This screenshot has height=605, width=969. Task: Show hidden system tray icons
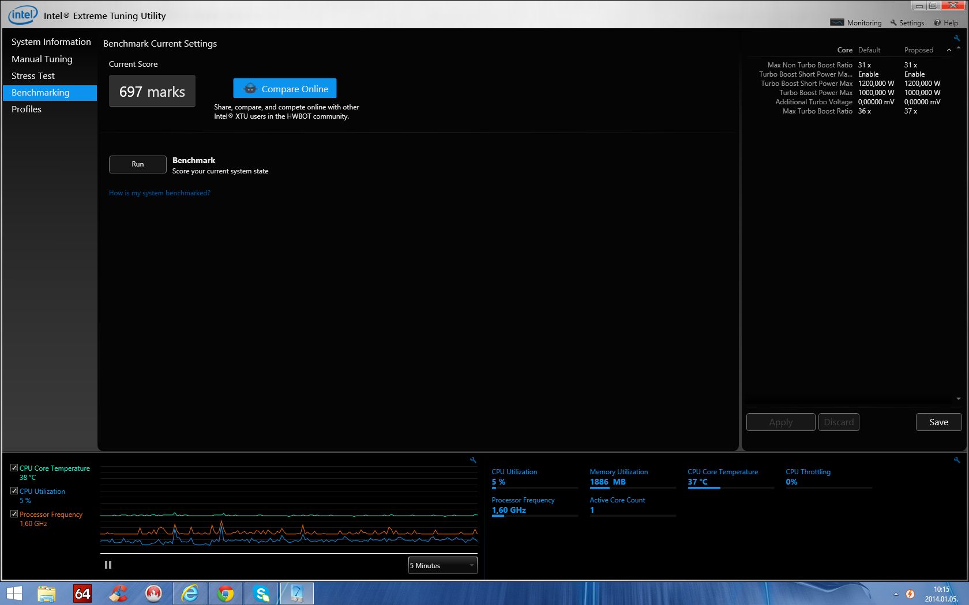click(896, 594)
